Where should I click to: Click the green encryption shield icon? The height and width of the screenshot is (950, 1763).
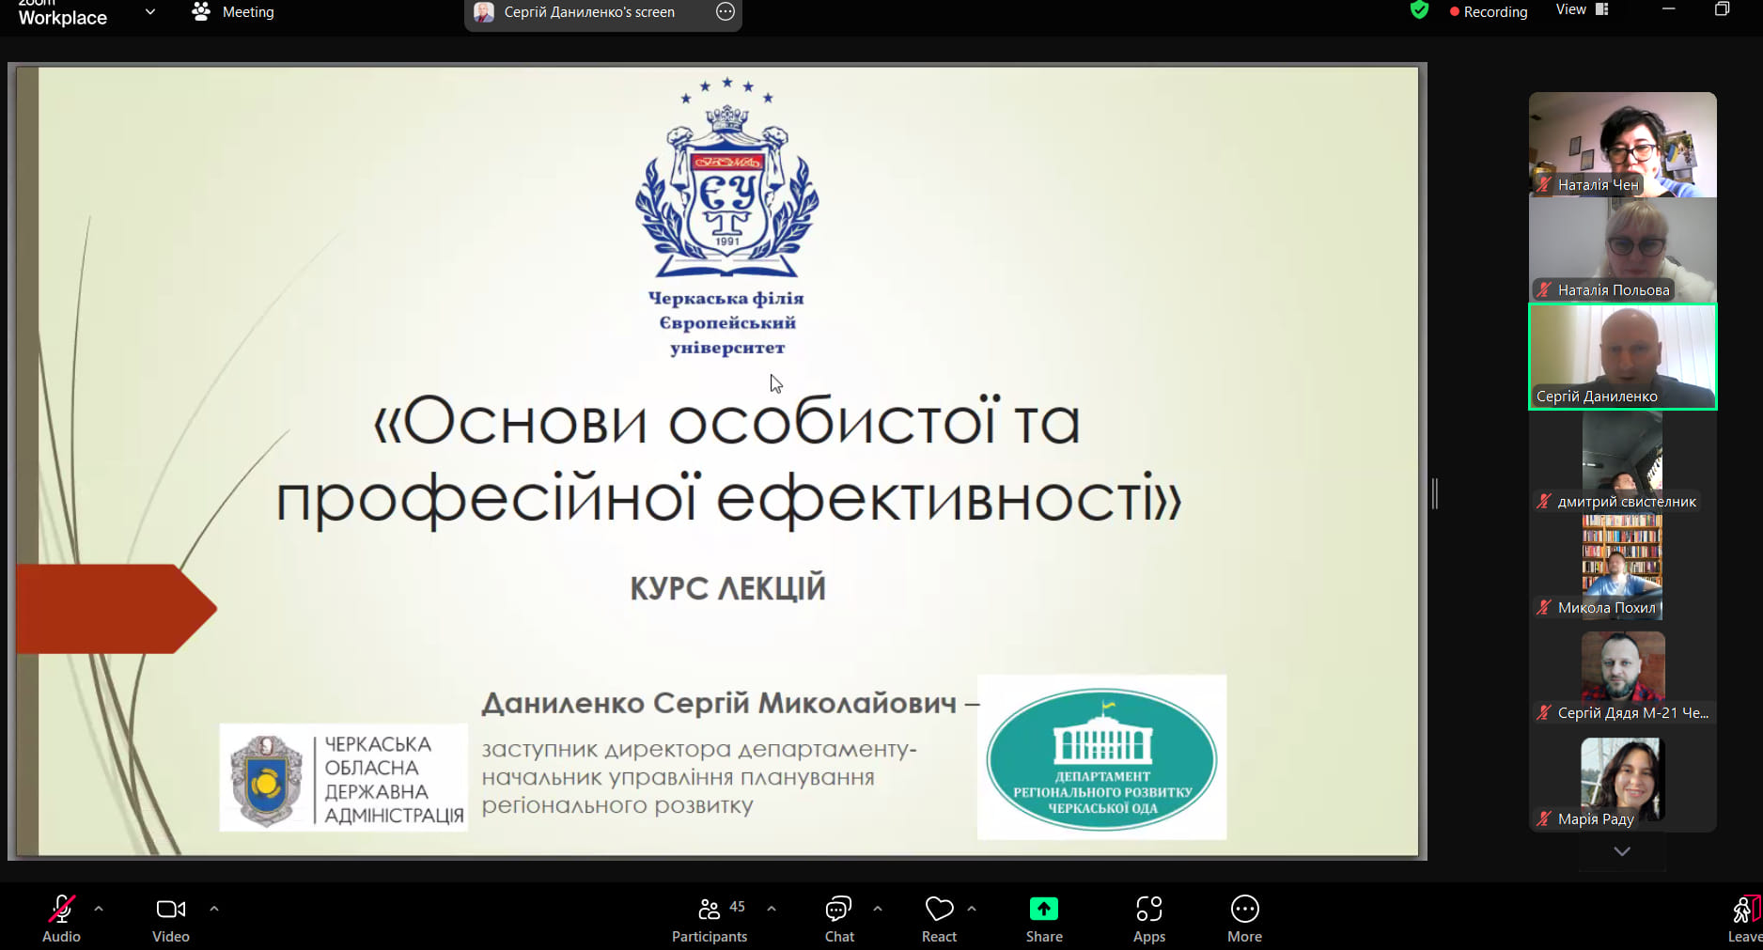coord(1419,10)
